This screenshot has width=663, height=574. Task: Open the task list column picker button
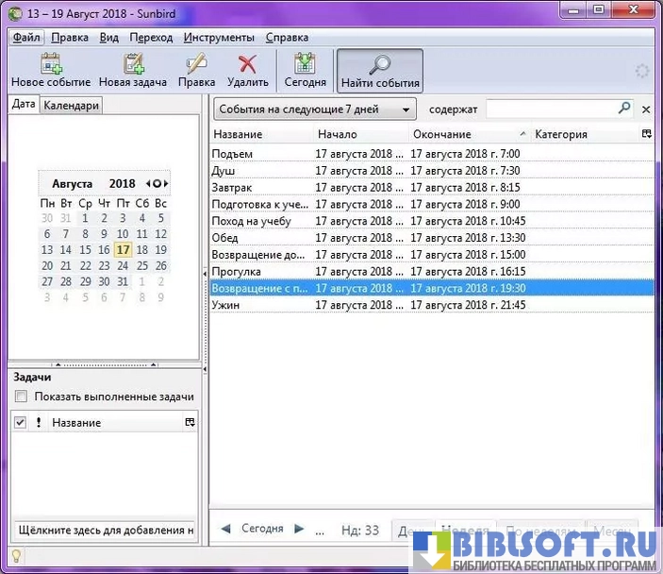(x=190, y=423)
